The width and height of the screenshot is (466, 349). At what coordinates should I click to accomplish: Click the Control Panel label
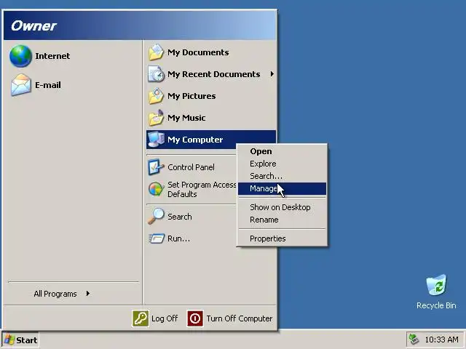tap(191, 167)
